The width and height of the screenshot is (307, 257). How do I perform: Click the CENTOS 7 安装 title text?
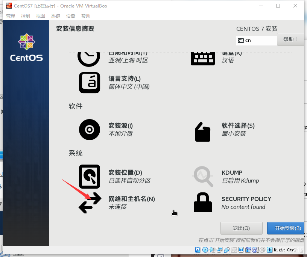pyautogui.click(x=257, y=29)
